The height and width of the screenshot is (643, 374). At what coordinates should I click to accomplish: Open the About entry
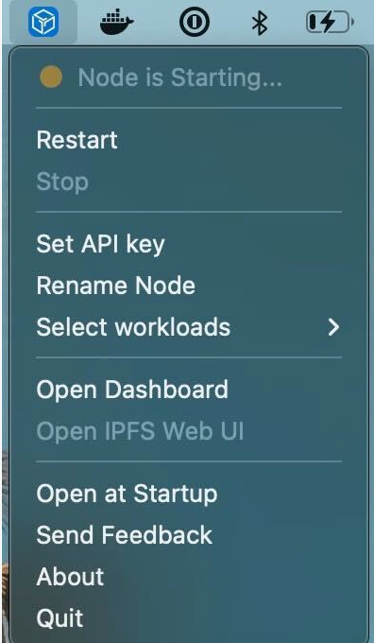(189, 577)
